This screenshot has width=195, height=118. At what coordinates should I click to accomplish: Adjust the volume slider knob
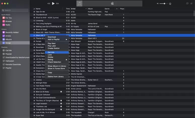coord(165,4)
